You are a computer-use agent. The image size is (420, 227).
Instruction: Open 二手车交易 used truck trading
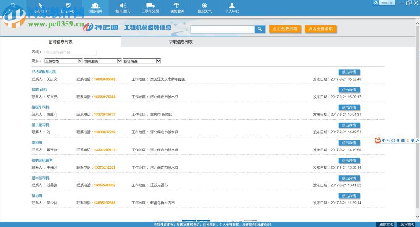pos(150,8)
